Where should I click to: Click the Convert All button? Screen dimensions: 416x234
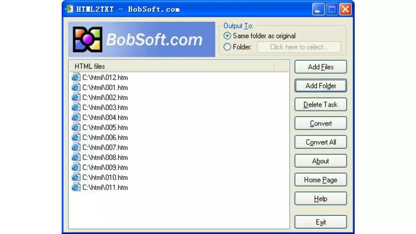point(321,142)
